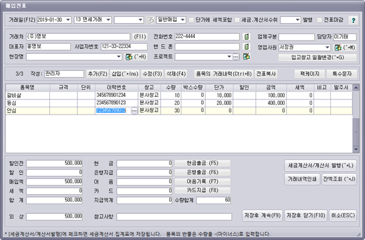The image size is (365, 240).
Task: Toggle 단가에 세액포함 checkbox
Action: (x=191, y=20)
